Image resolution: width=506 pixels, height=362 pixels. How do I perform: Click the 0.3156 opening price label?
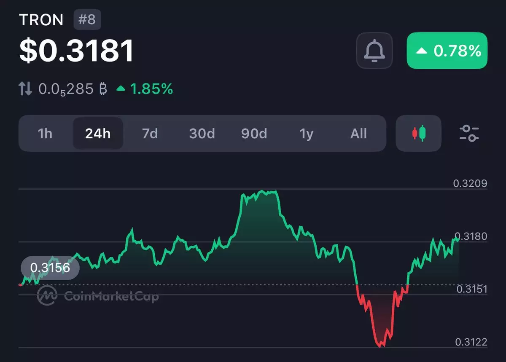coord(50,268)
